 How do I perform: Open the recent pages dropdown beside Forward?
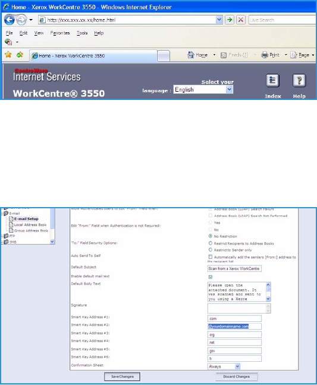pyautogui.click(x=31, y=20)
